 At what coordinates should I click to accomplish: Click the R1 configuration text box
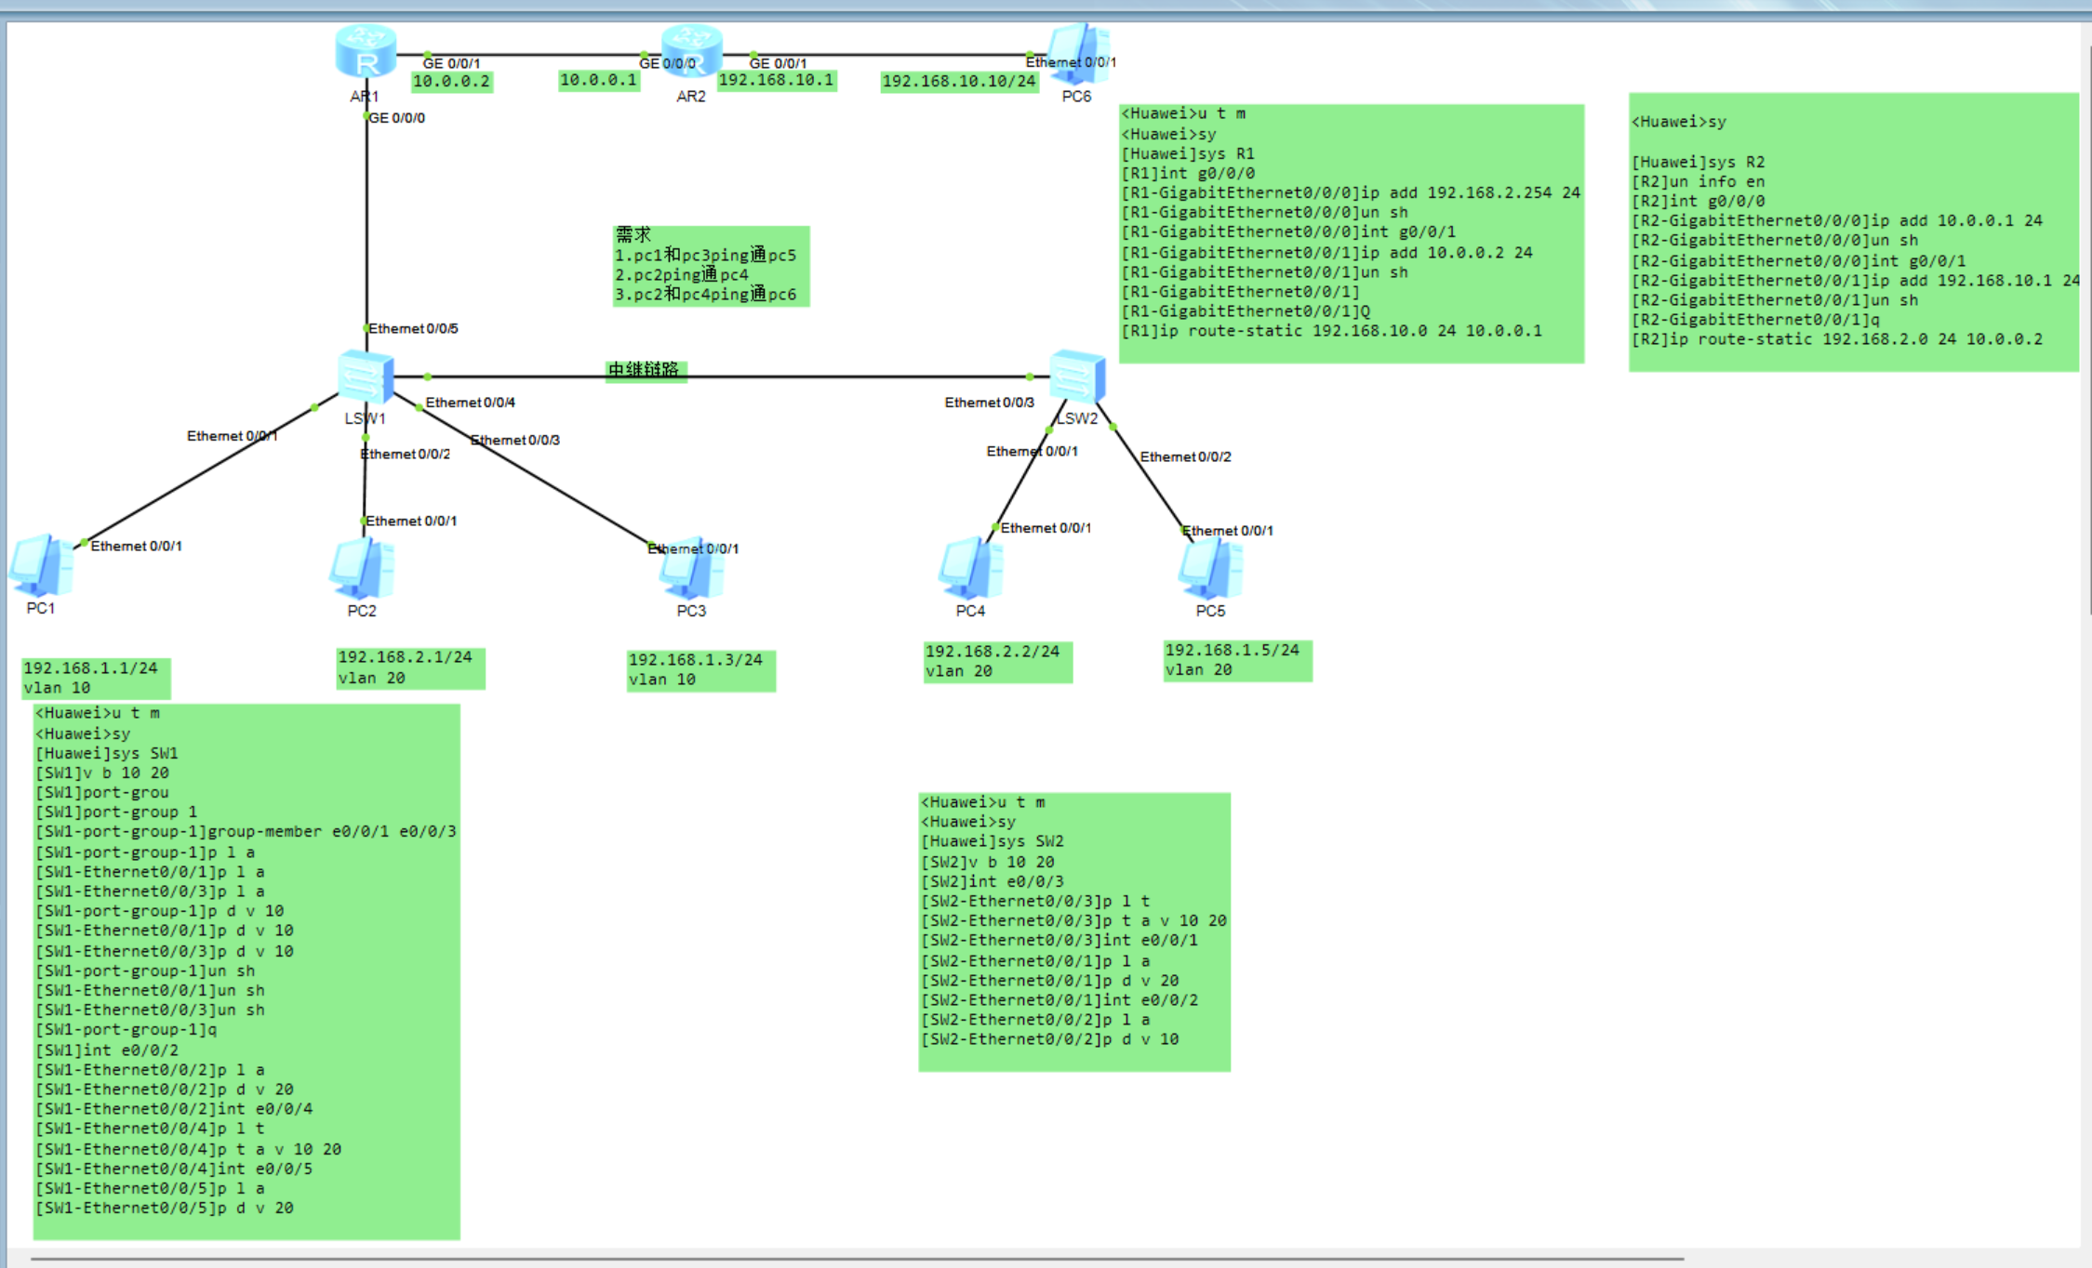pyautogui.click(x=1352, y=233)
